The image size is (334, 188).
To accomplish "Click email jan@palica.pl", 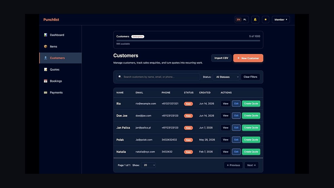I will [143, 128].
